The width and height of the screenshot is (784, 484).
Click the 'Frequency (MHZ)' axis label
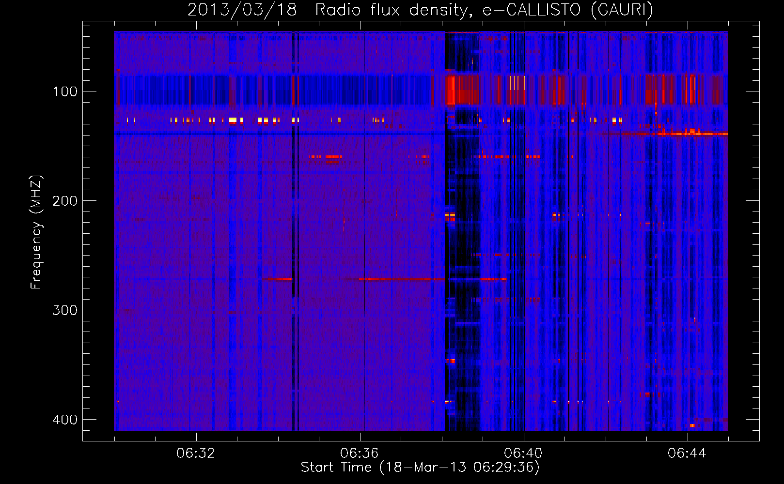click(36, 232)
